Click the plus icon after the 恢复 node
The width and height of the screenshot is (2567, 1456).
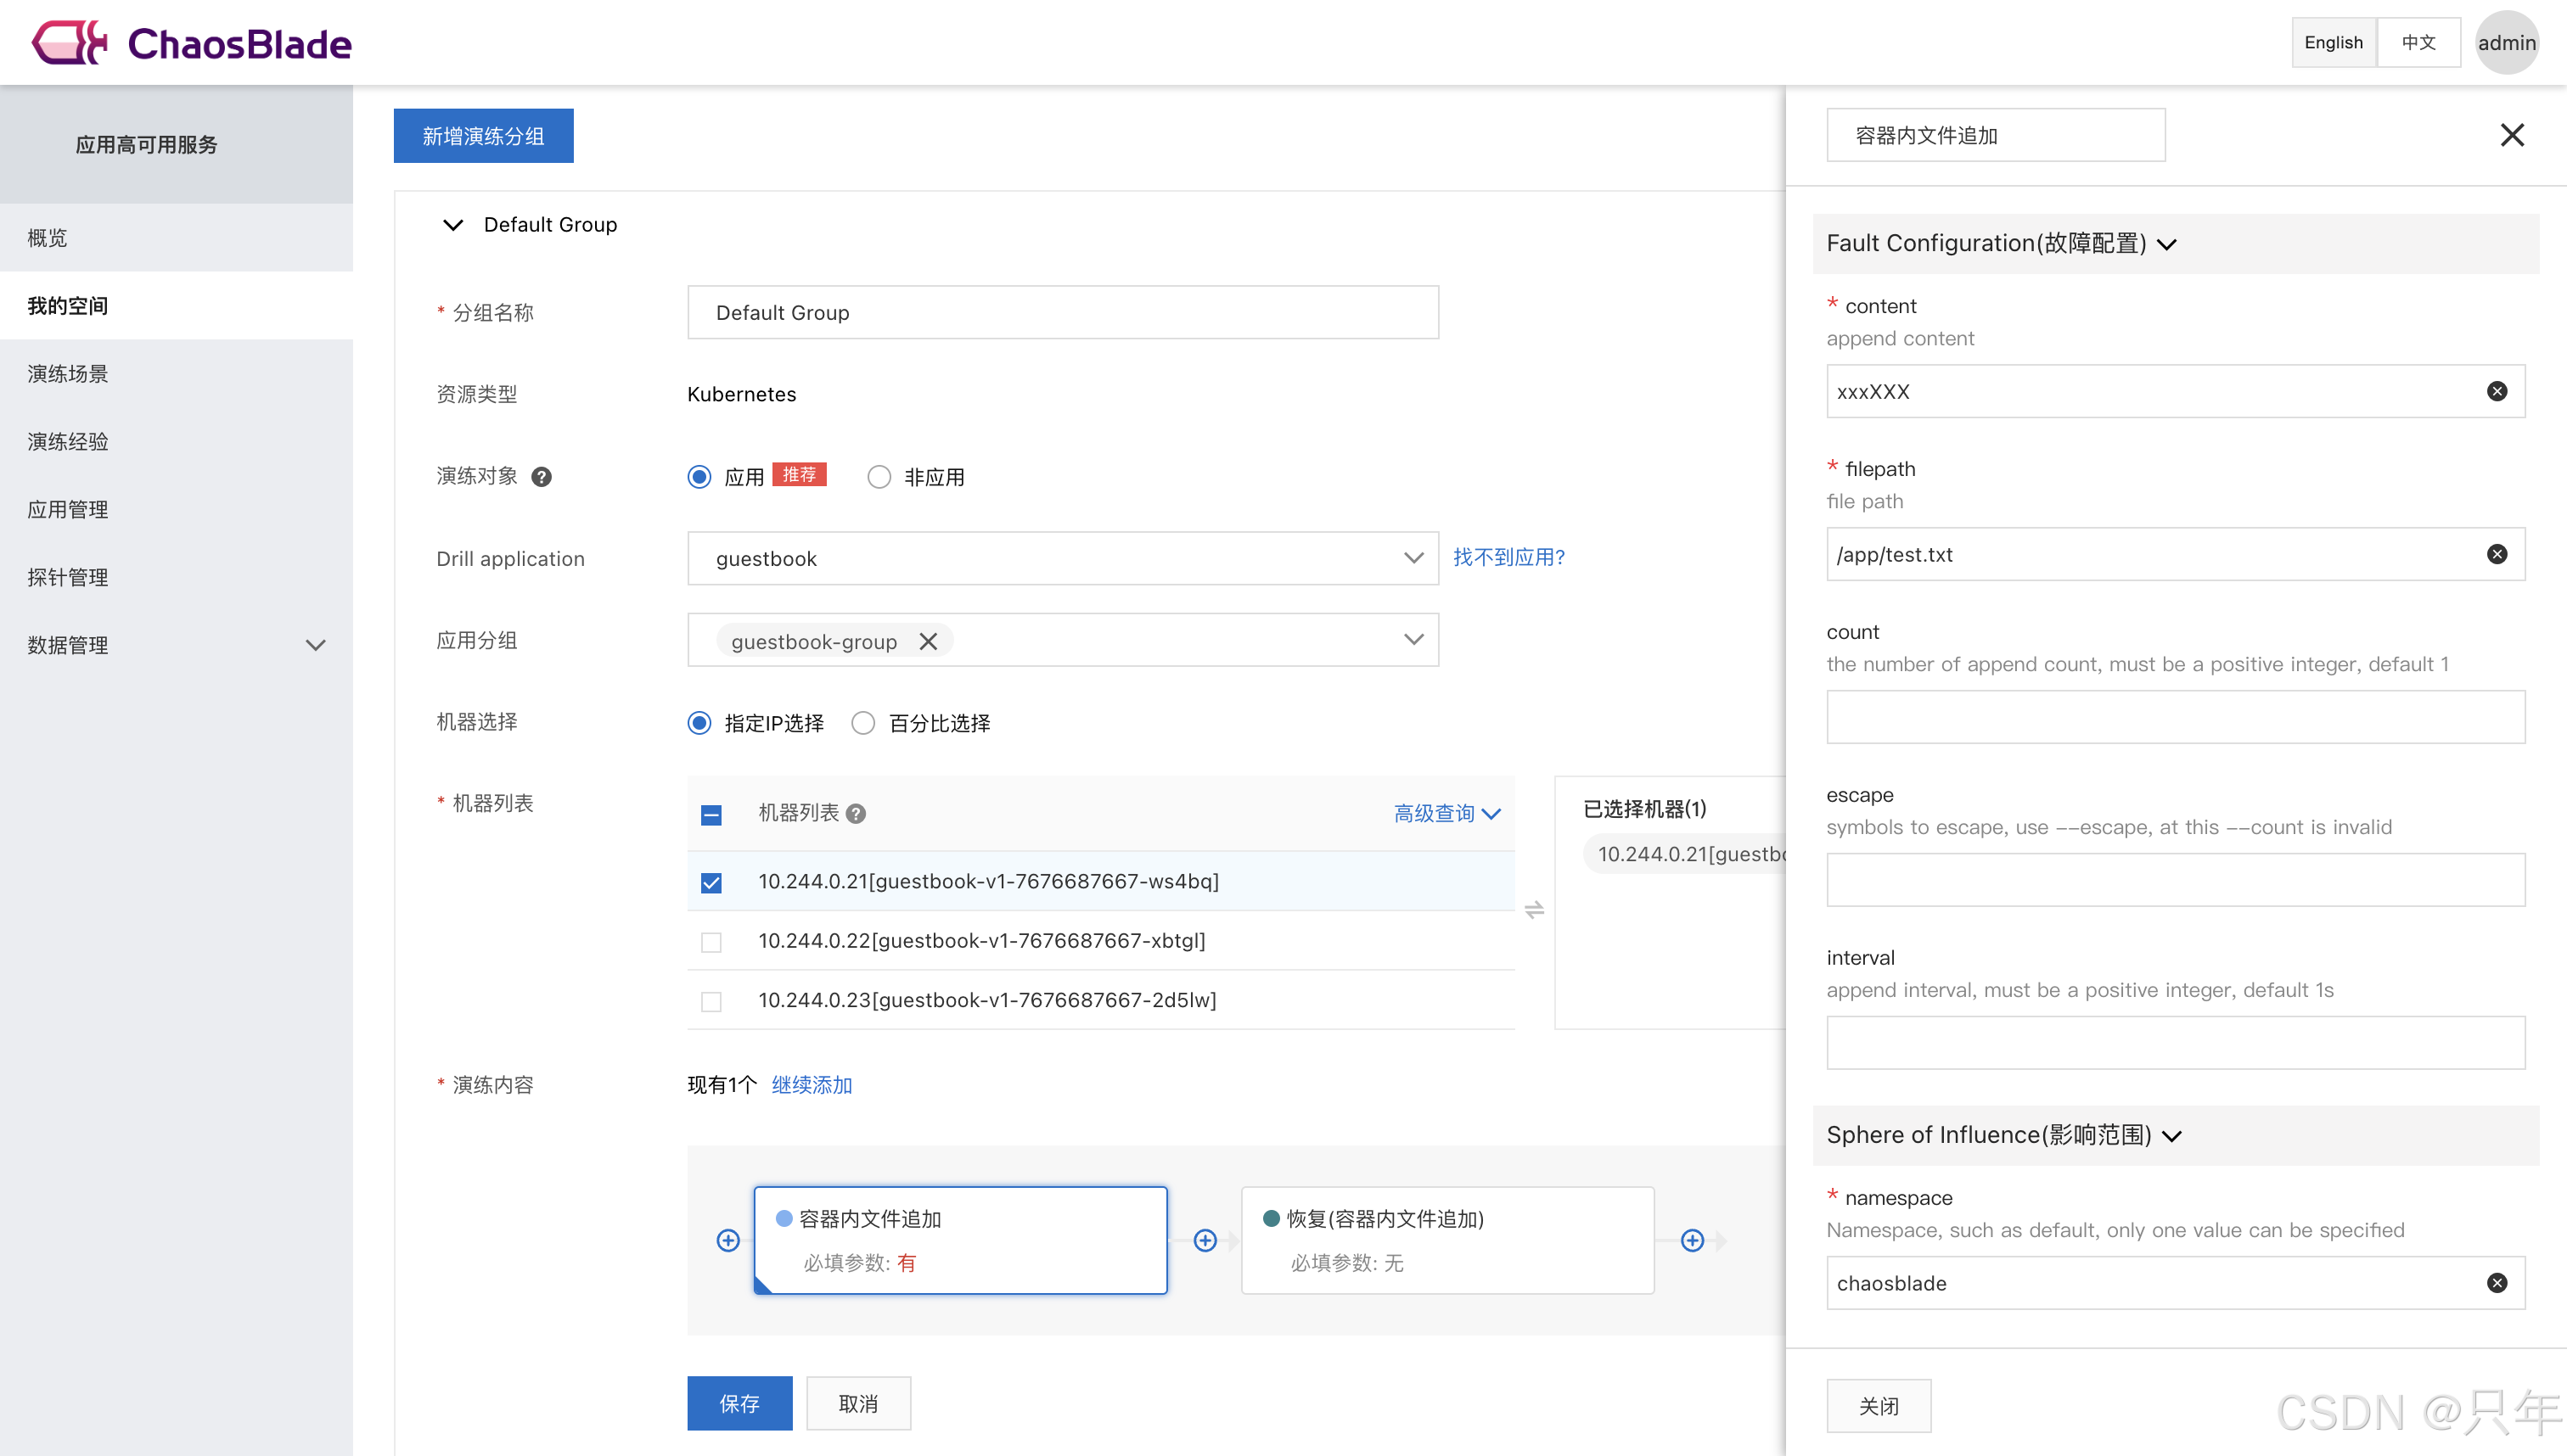1692,1240
